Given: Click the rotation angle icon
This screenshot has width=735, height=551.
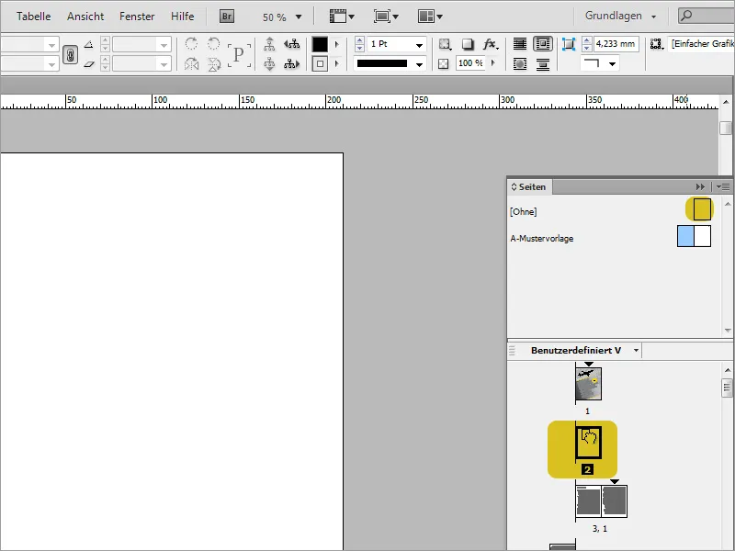Looking at the screenshot, I should point(88,45).
